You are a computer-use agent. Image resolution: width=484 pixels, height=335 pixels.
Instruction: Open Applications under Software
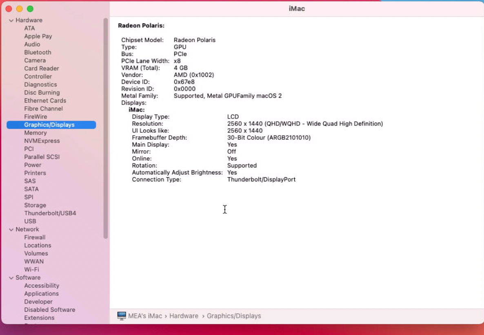[x=41, y=293]
